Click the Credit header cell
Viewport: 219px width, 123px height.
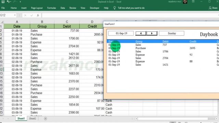91,26
